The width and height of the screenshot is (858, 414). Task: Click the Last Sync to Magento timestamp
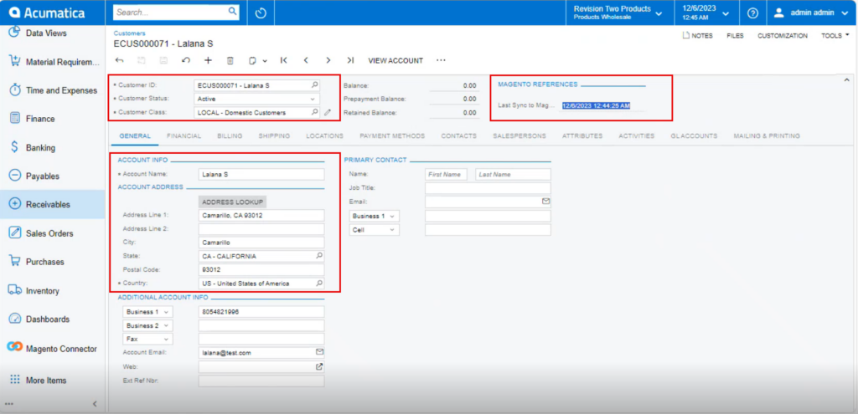[596, 106]
